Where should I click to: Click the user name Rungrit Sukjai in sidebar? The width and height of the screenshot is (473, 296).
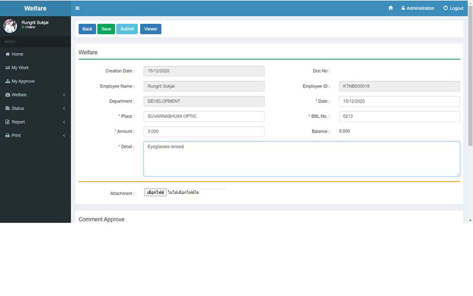coord(35,22)
